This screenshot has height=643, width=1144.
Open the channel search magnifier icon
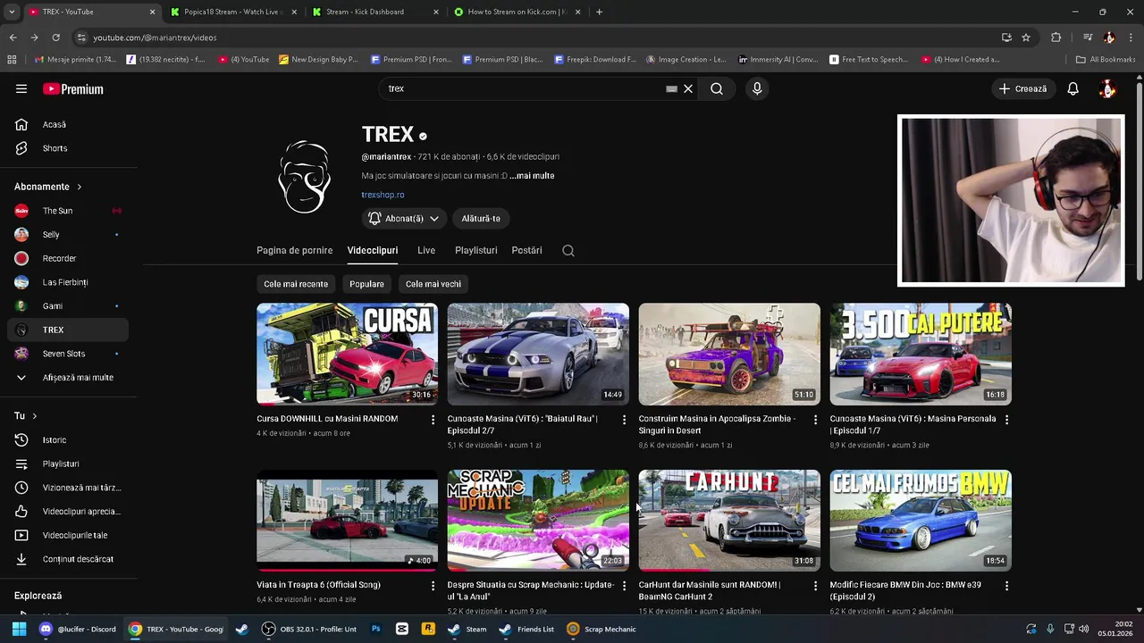(x=568, y=250)
